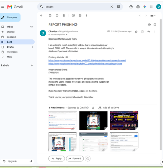This screenshot has height=168, width=163.
Task: Open the red-boxed settings attachment
Action: coord(93,142)
